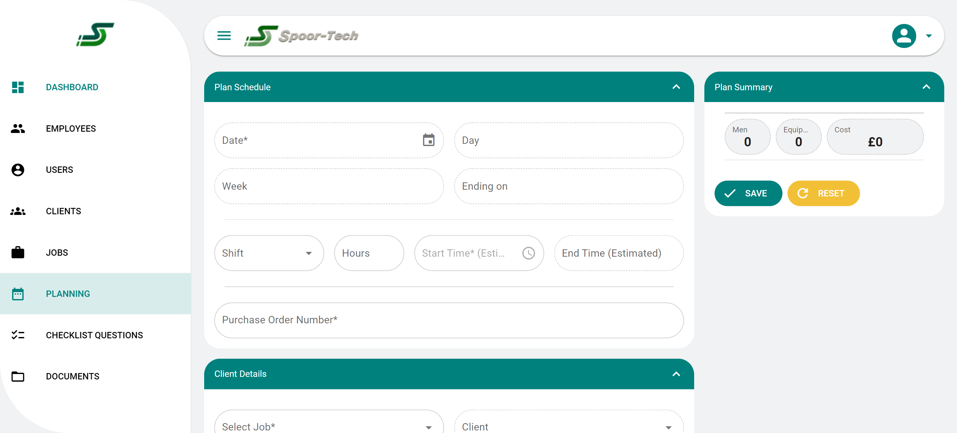Collapse the Plan Summary panel
The height and width of the screenshot is (433, 957).
click(926, 87)
